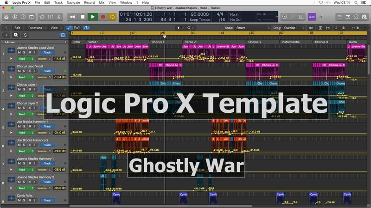Click Track button on Cymb Rolls track
371x208 pixels.
(x=47, y=200)
